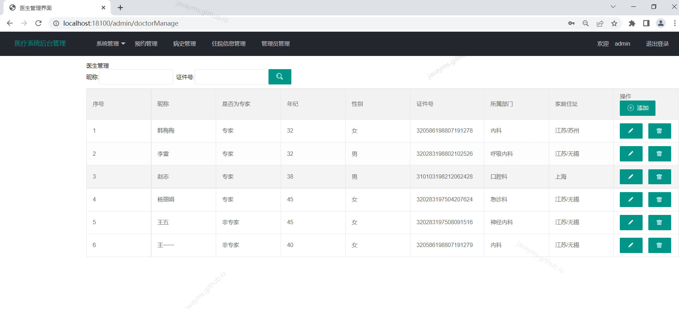Open the 管理员管理 menu
The width and height of the screenshot is (679, 309).
click(x=275, y=43)
